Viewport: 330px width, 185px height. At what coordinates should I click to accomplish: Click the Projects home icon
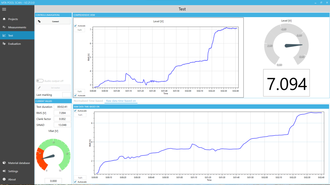(4, 19)
